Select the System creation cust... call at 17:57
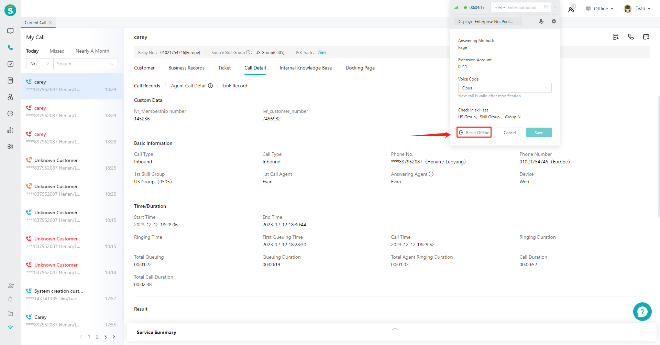The width and height of the screenshot is (660, 345). 71,295
